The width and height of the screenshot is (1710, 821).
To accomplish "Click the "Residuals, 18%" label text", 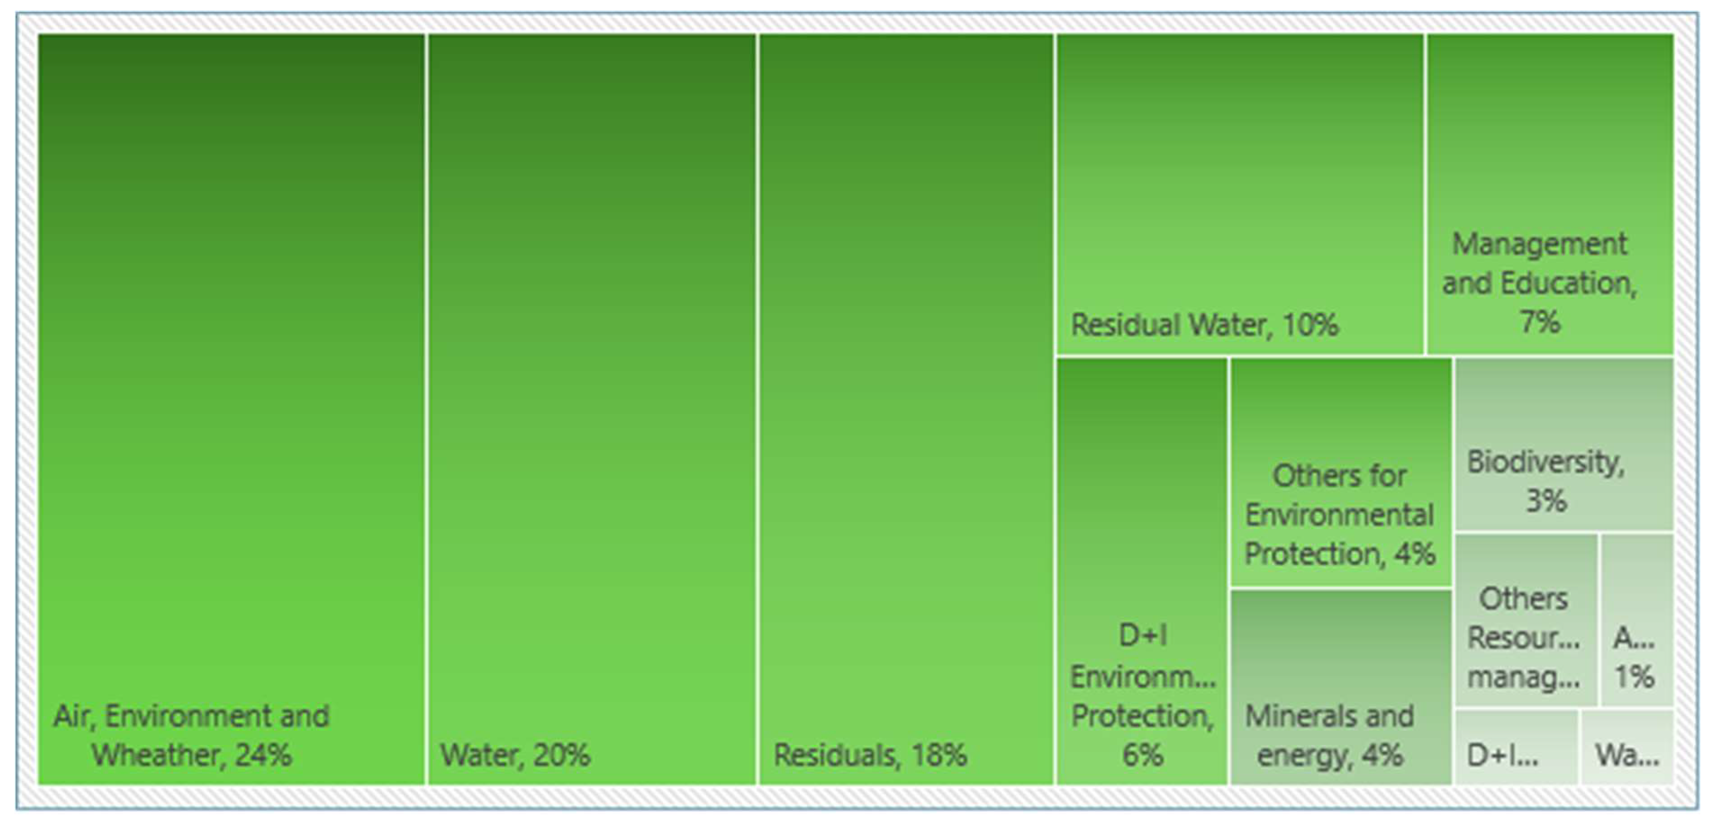I will 870,755.
